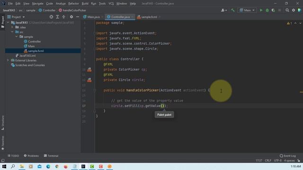Screen dimensions: 303x170
Task: Open the TODO tool window
Action: pyautogui.click(x=13, y=156)
